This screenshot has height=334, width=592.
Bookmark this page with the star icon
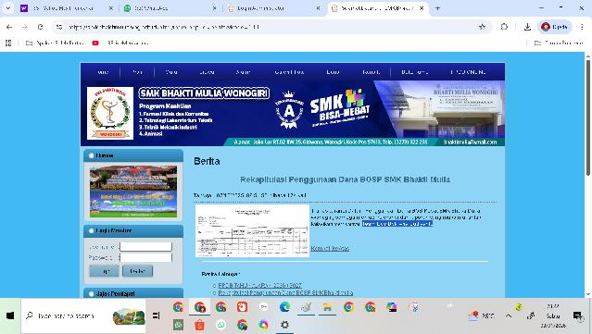[482, 27]
